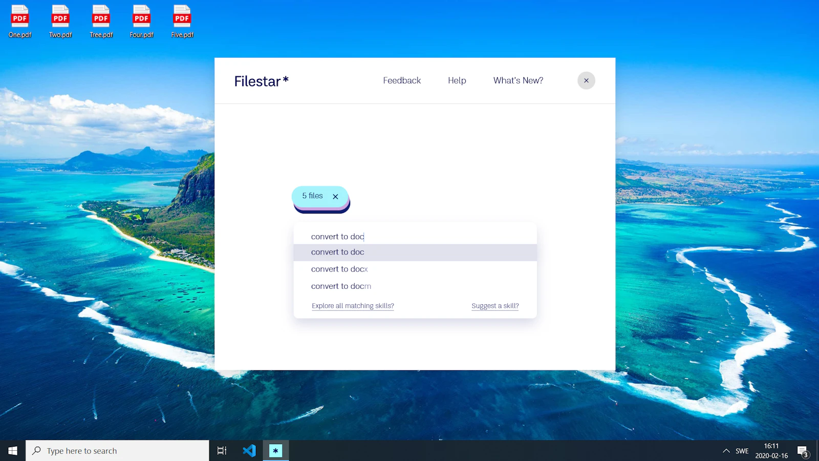819x461 pixels.
Task: Open the taskbar clock and calendar
Action: [x=771, y=451]
